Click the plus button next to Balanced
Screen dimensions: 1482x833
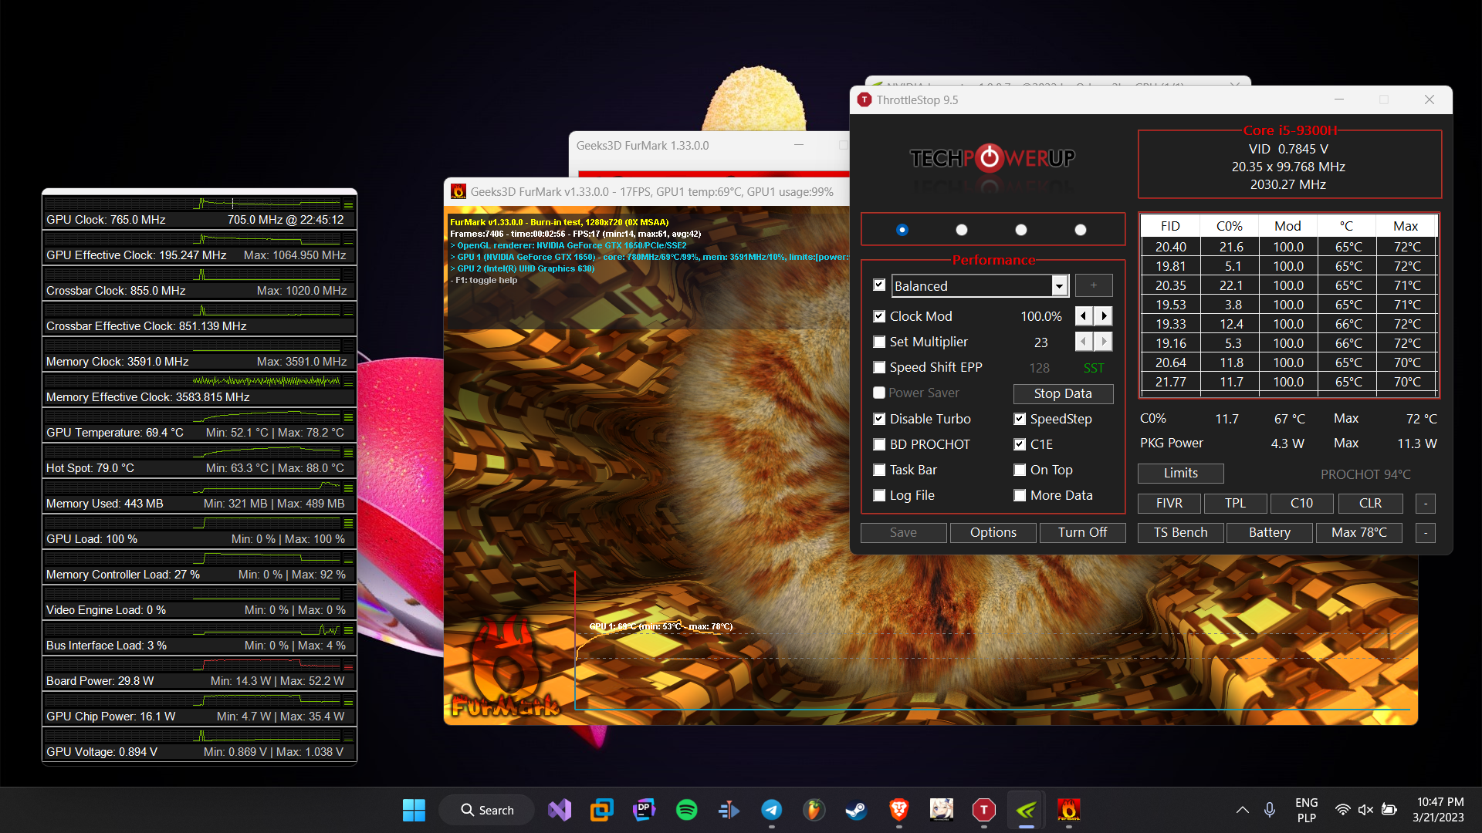click(1094, 285)
